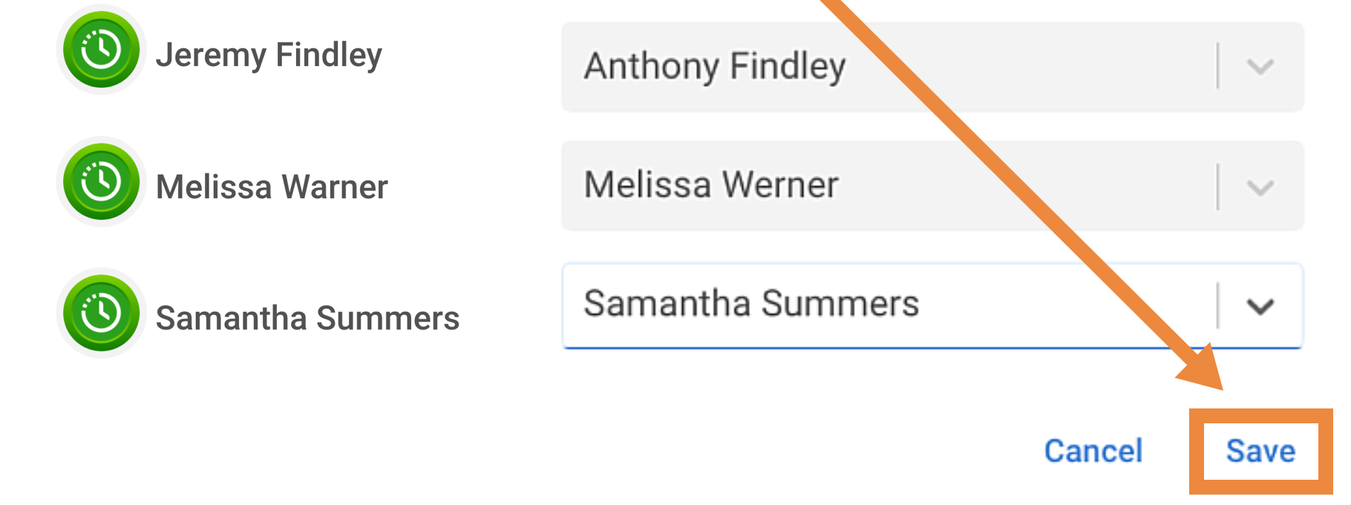Click the Save button
The width and height of the screenshot is (1351, 505).
click(1260, 451)
